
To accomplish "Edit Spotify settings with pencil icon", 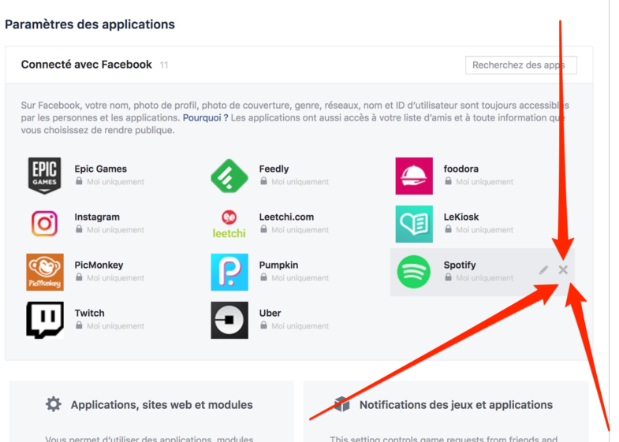I will click(x=543, y=270).
